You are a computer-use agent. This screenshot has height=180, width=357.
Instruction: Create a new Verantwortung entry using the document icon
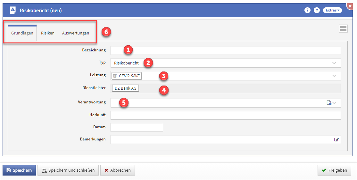point(329,103)
